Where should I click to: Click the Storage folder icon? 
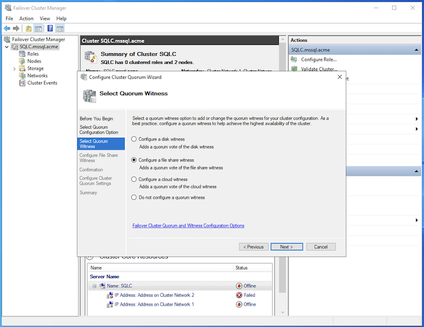(22, 68)
